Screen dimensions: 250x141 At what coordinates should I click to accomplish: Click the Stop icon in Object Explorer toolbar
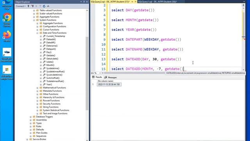point(36,6)
